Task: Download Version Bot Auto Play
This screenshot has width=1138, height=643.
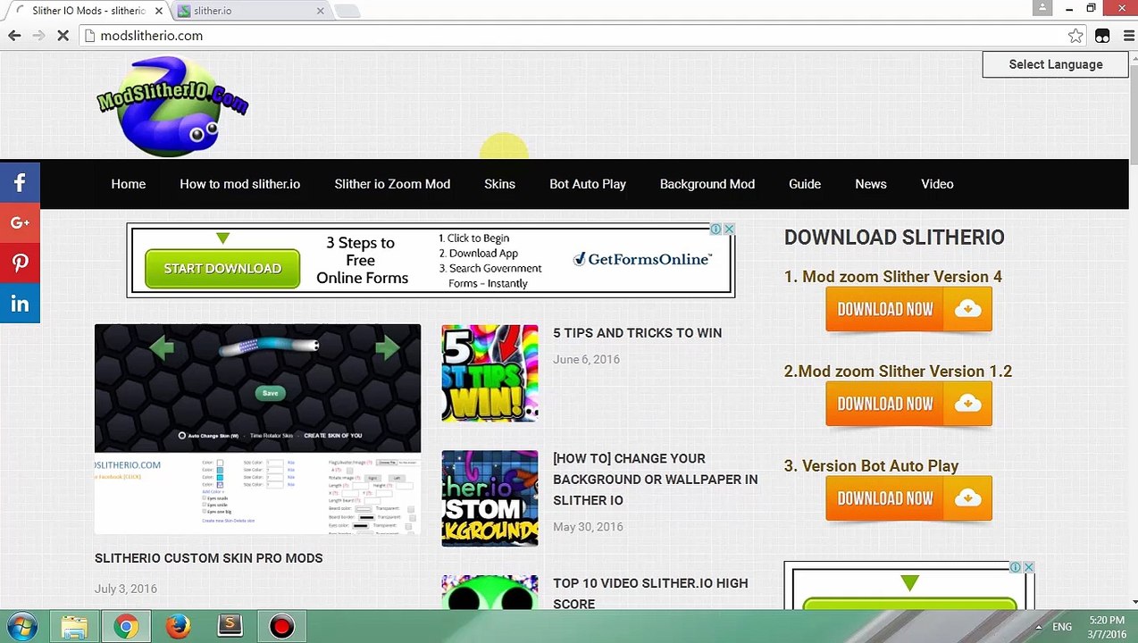Action: coord(908,499)
